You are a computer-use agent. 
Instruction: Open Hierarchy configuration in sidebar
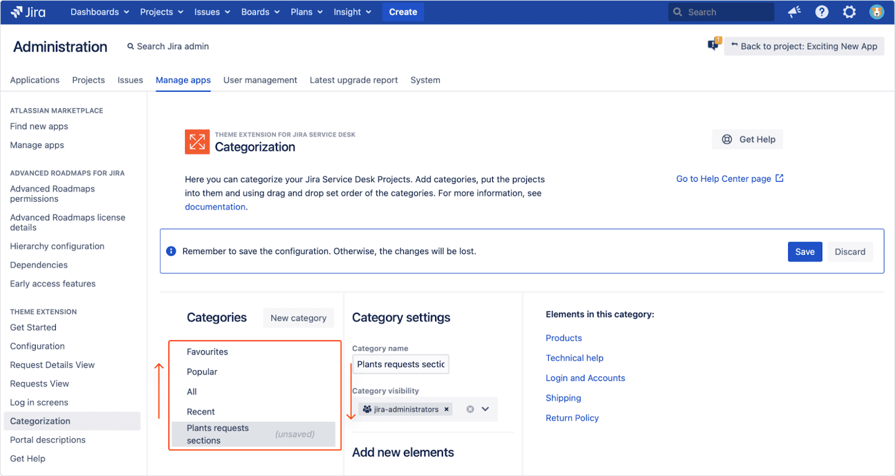(x=57, y=246)
